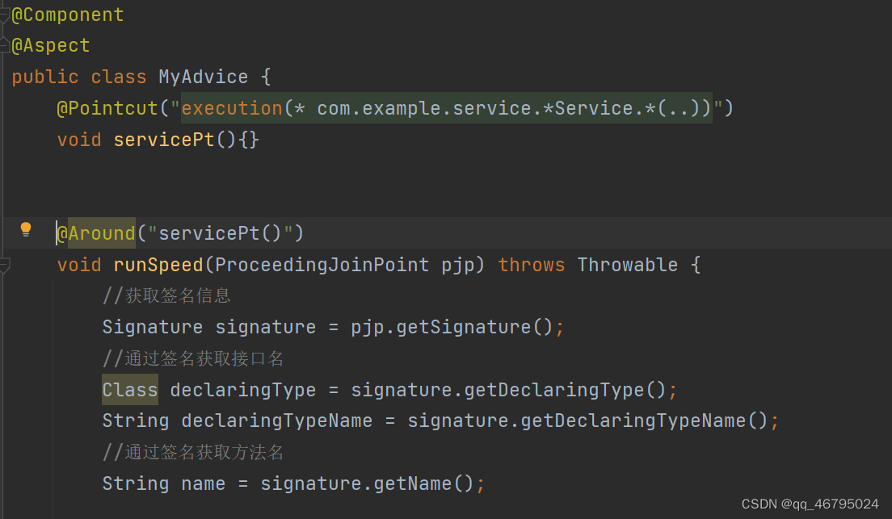Click the servicePt method name
892x519 pixels.
click(x=163, y=139)
